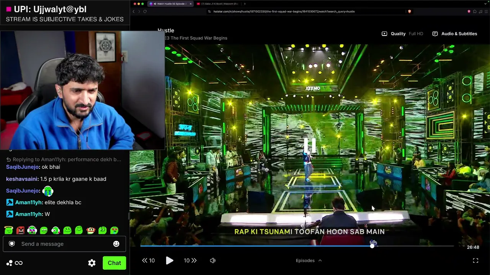
Task: Go back in browser history
Action: click(x=134, y=11)
